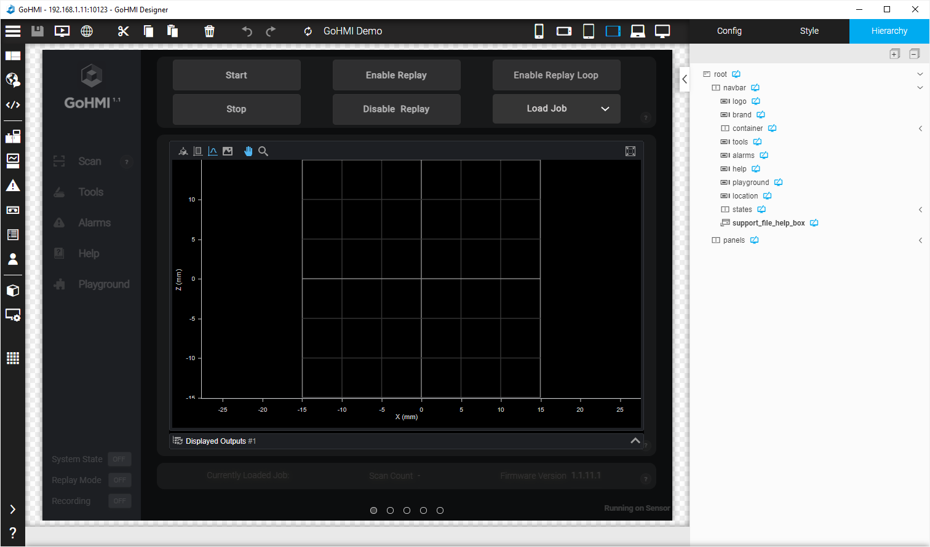Click the fullscreen icon on chart viewer
The image size is (930, 547).
coord(630,151)
